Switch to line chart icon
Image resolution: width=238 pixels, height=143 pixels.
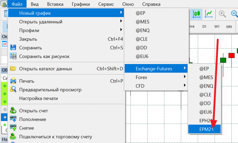tap(209, 13)
